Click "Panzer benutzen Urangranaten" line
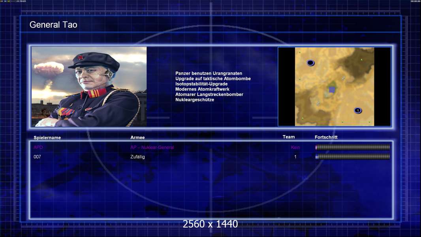 point(209,73)
